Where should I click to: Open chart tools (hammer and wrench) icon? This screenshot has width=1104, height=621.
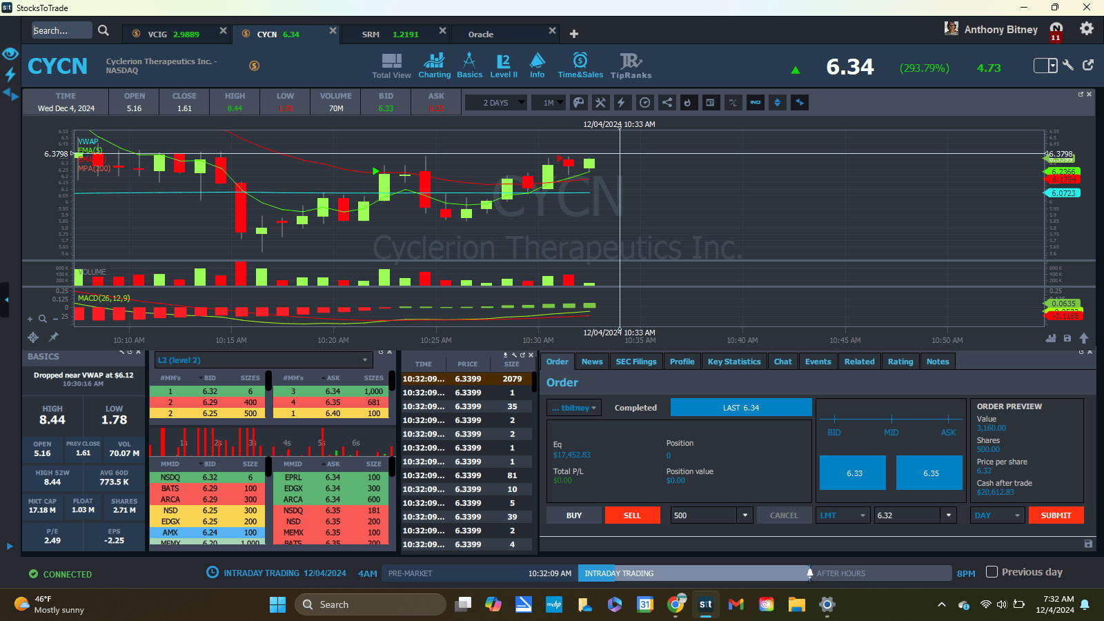600,103
